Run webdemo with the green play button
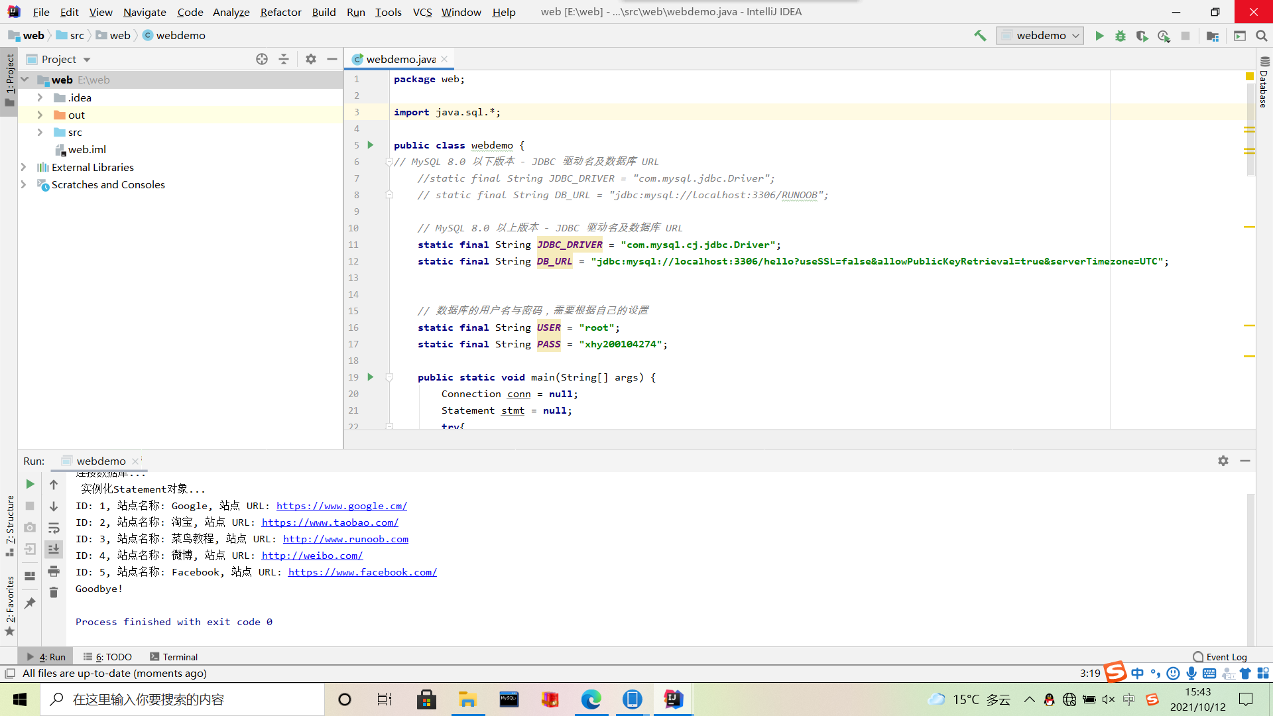 pyautogui.click(x=1099, y=36)
